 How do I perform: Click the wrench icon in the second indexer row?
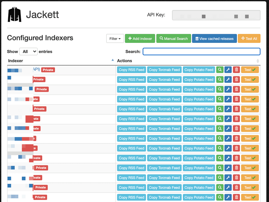(x=228, y=80)
